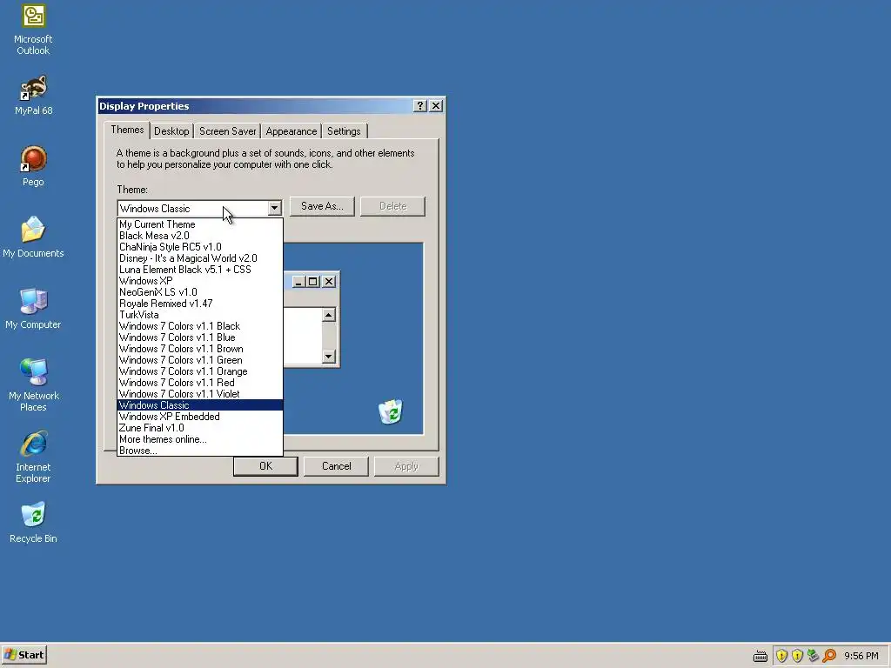The image size is (891, 668).
Task: Select the My Network Places icon
Action: [x=33, y=385]
